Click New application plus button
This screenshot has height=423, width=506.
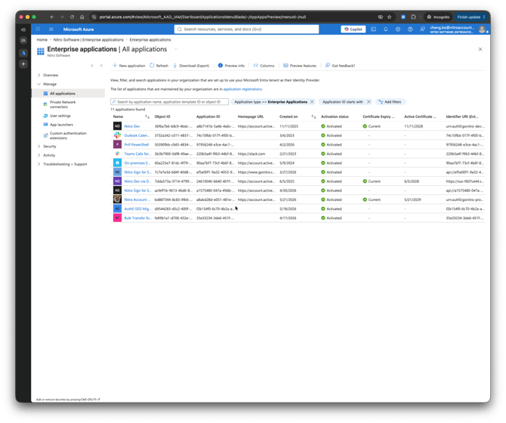pos(129,66)
